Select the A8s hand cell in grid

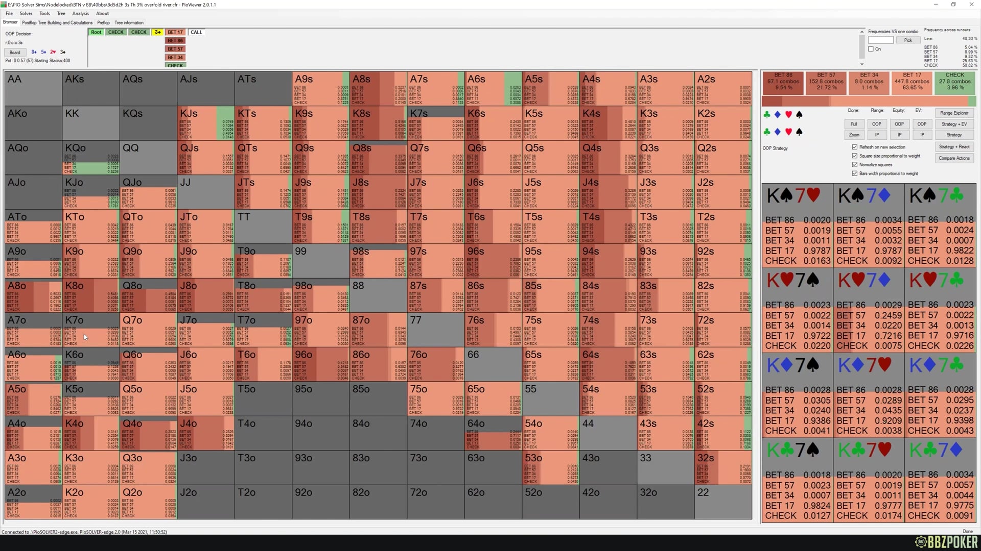378,88
